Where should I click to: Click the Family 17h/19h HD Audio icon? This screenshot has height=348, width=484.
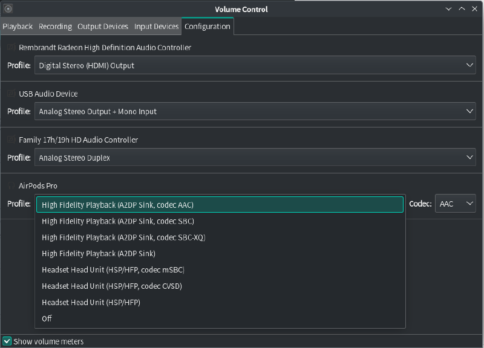coord(11,140)
